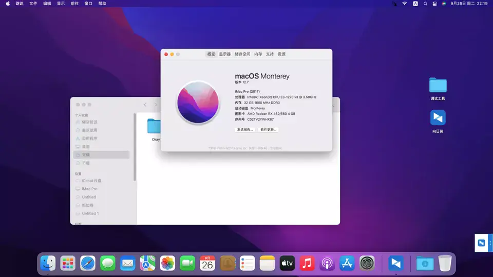
Task: Switch to the 资源 tab
Action: point(282,54)
